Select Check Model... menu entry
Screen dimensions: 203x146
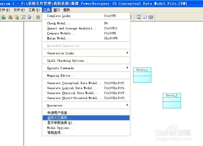point(86,23)
